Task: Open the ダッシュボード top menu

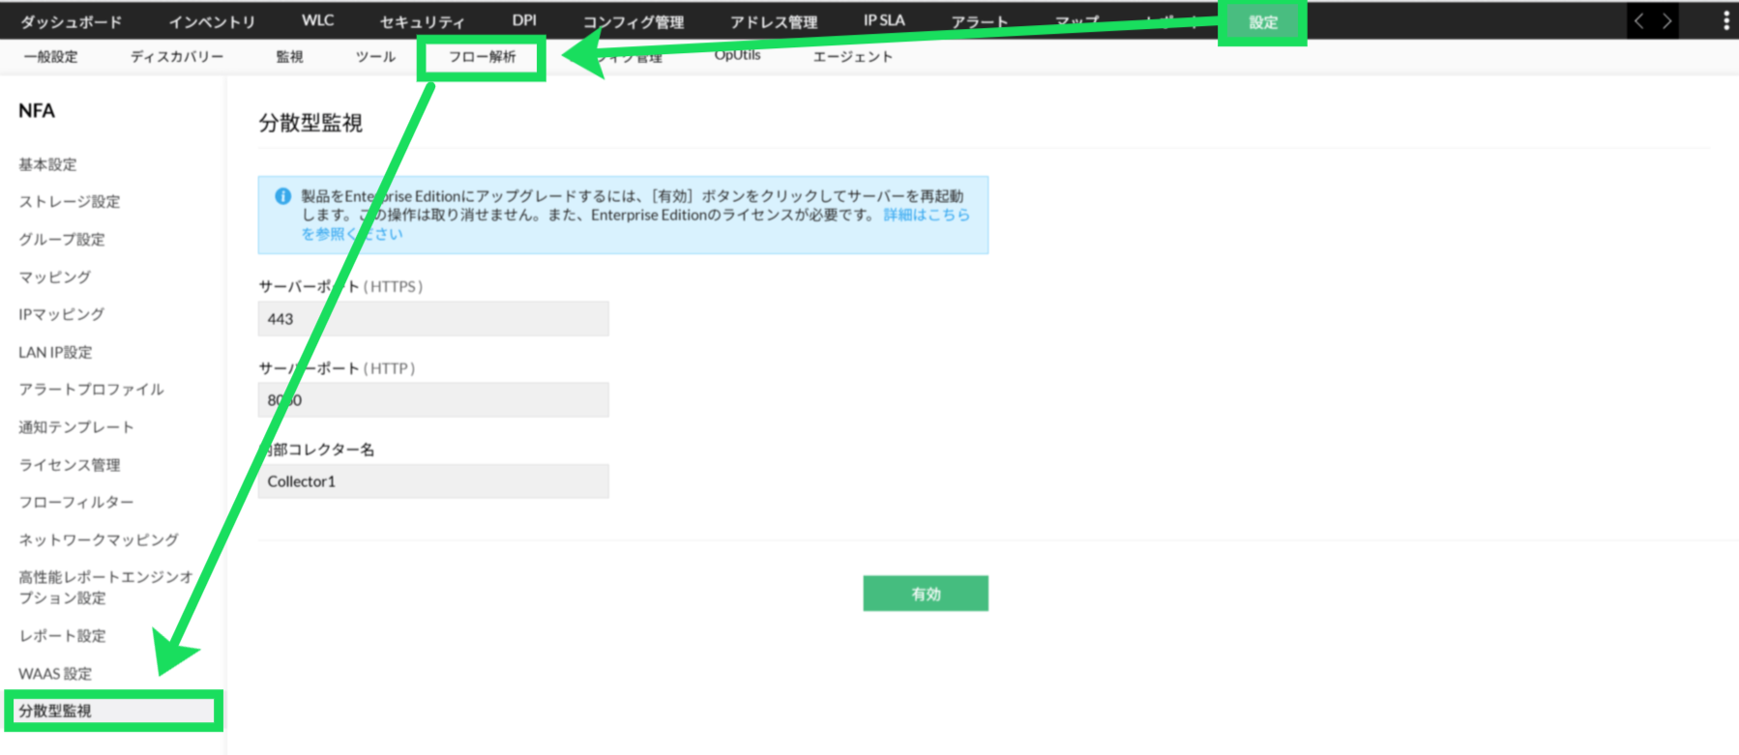Action: [72, 21]
